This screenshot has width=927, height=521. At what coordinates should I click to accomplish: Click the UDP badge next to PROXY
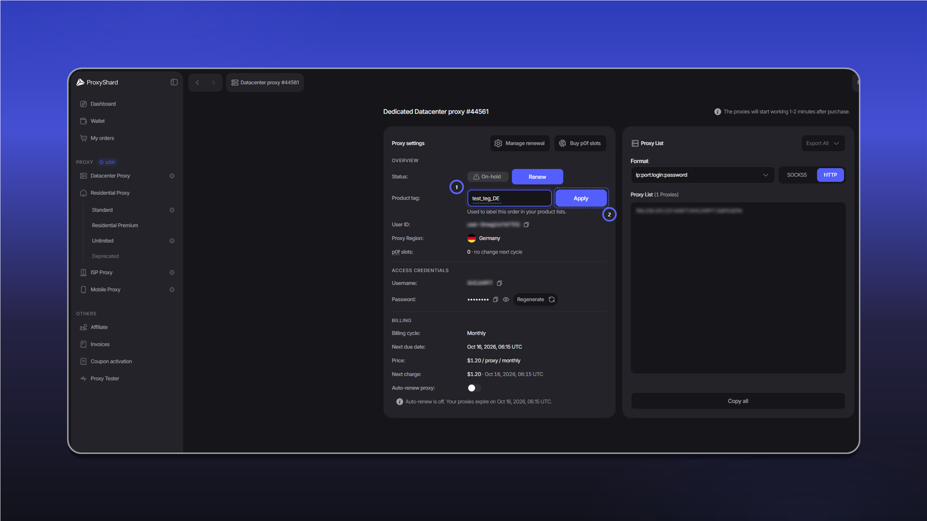107,163
